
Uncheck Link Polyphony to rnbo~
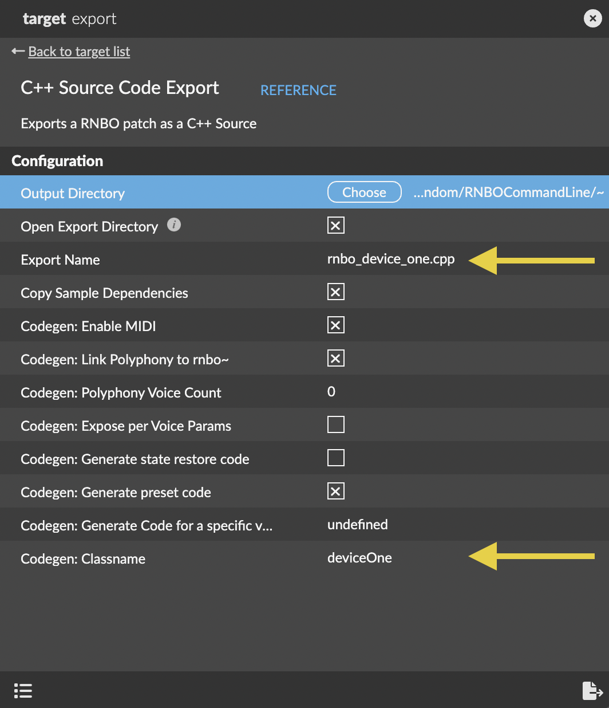pyautogui.click(x=335, y=358)
